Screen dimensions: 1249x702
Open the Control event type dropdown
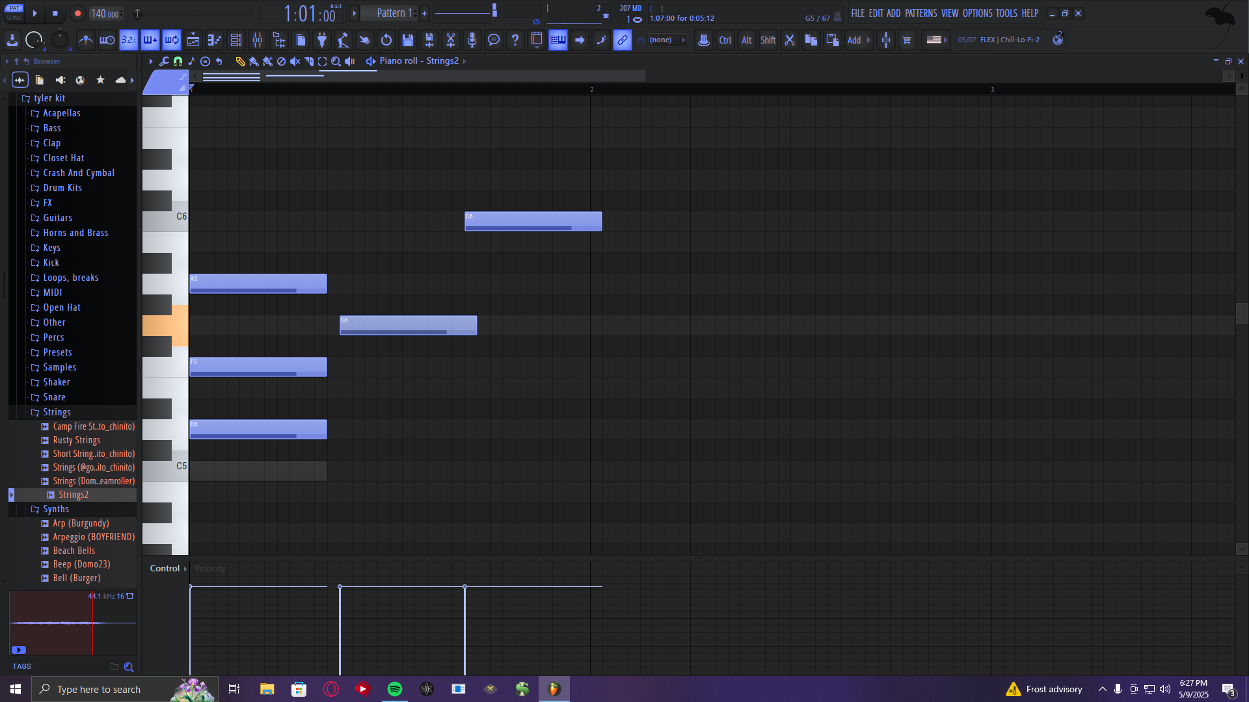168,568
